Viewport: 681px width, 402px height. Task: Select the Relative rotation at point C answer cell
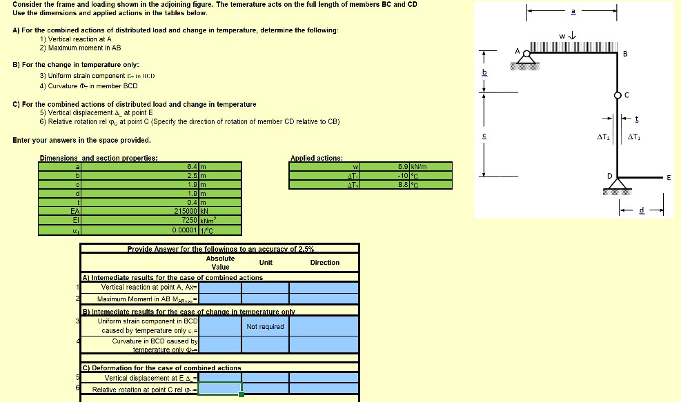(219, 388)
